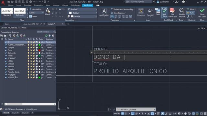Click the new group filter icon

5,36
